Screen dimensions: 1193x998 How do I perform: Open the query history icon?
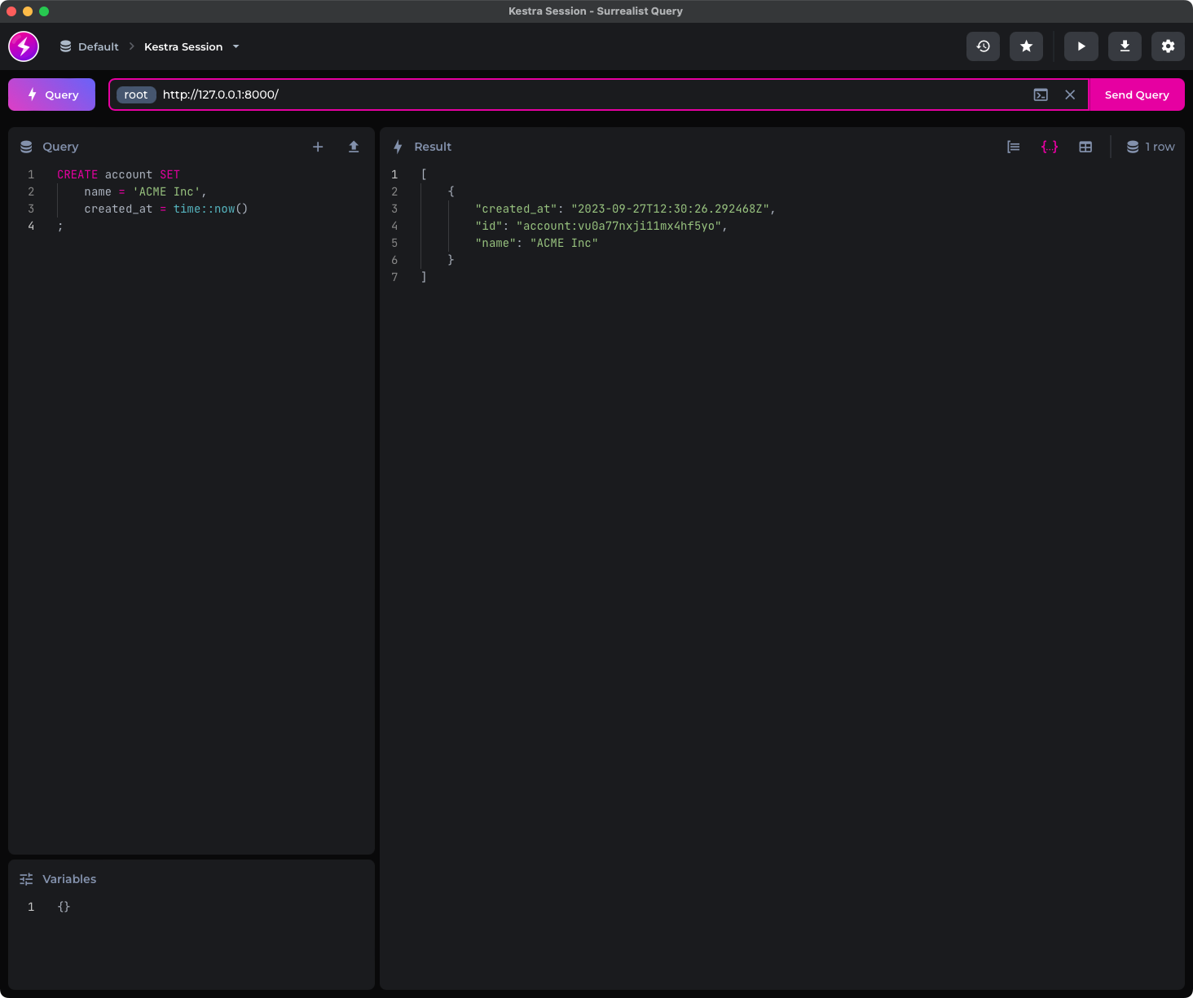[983, 46]
